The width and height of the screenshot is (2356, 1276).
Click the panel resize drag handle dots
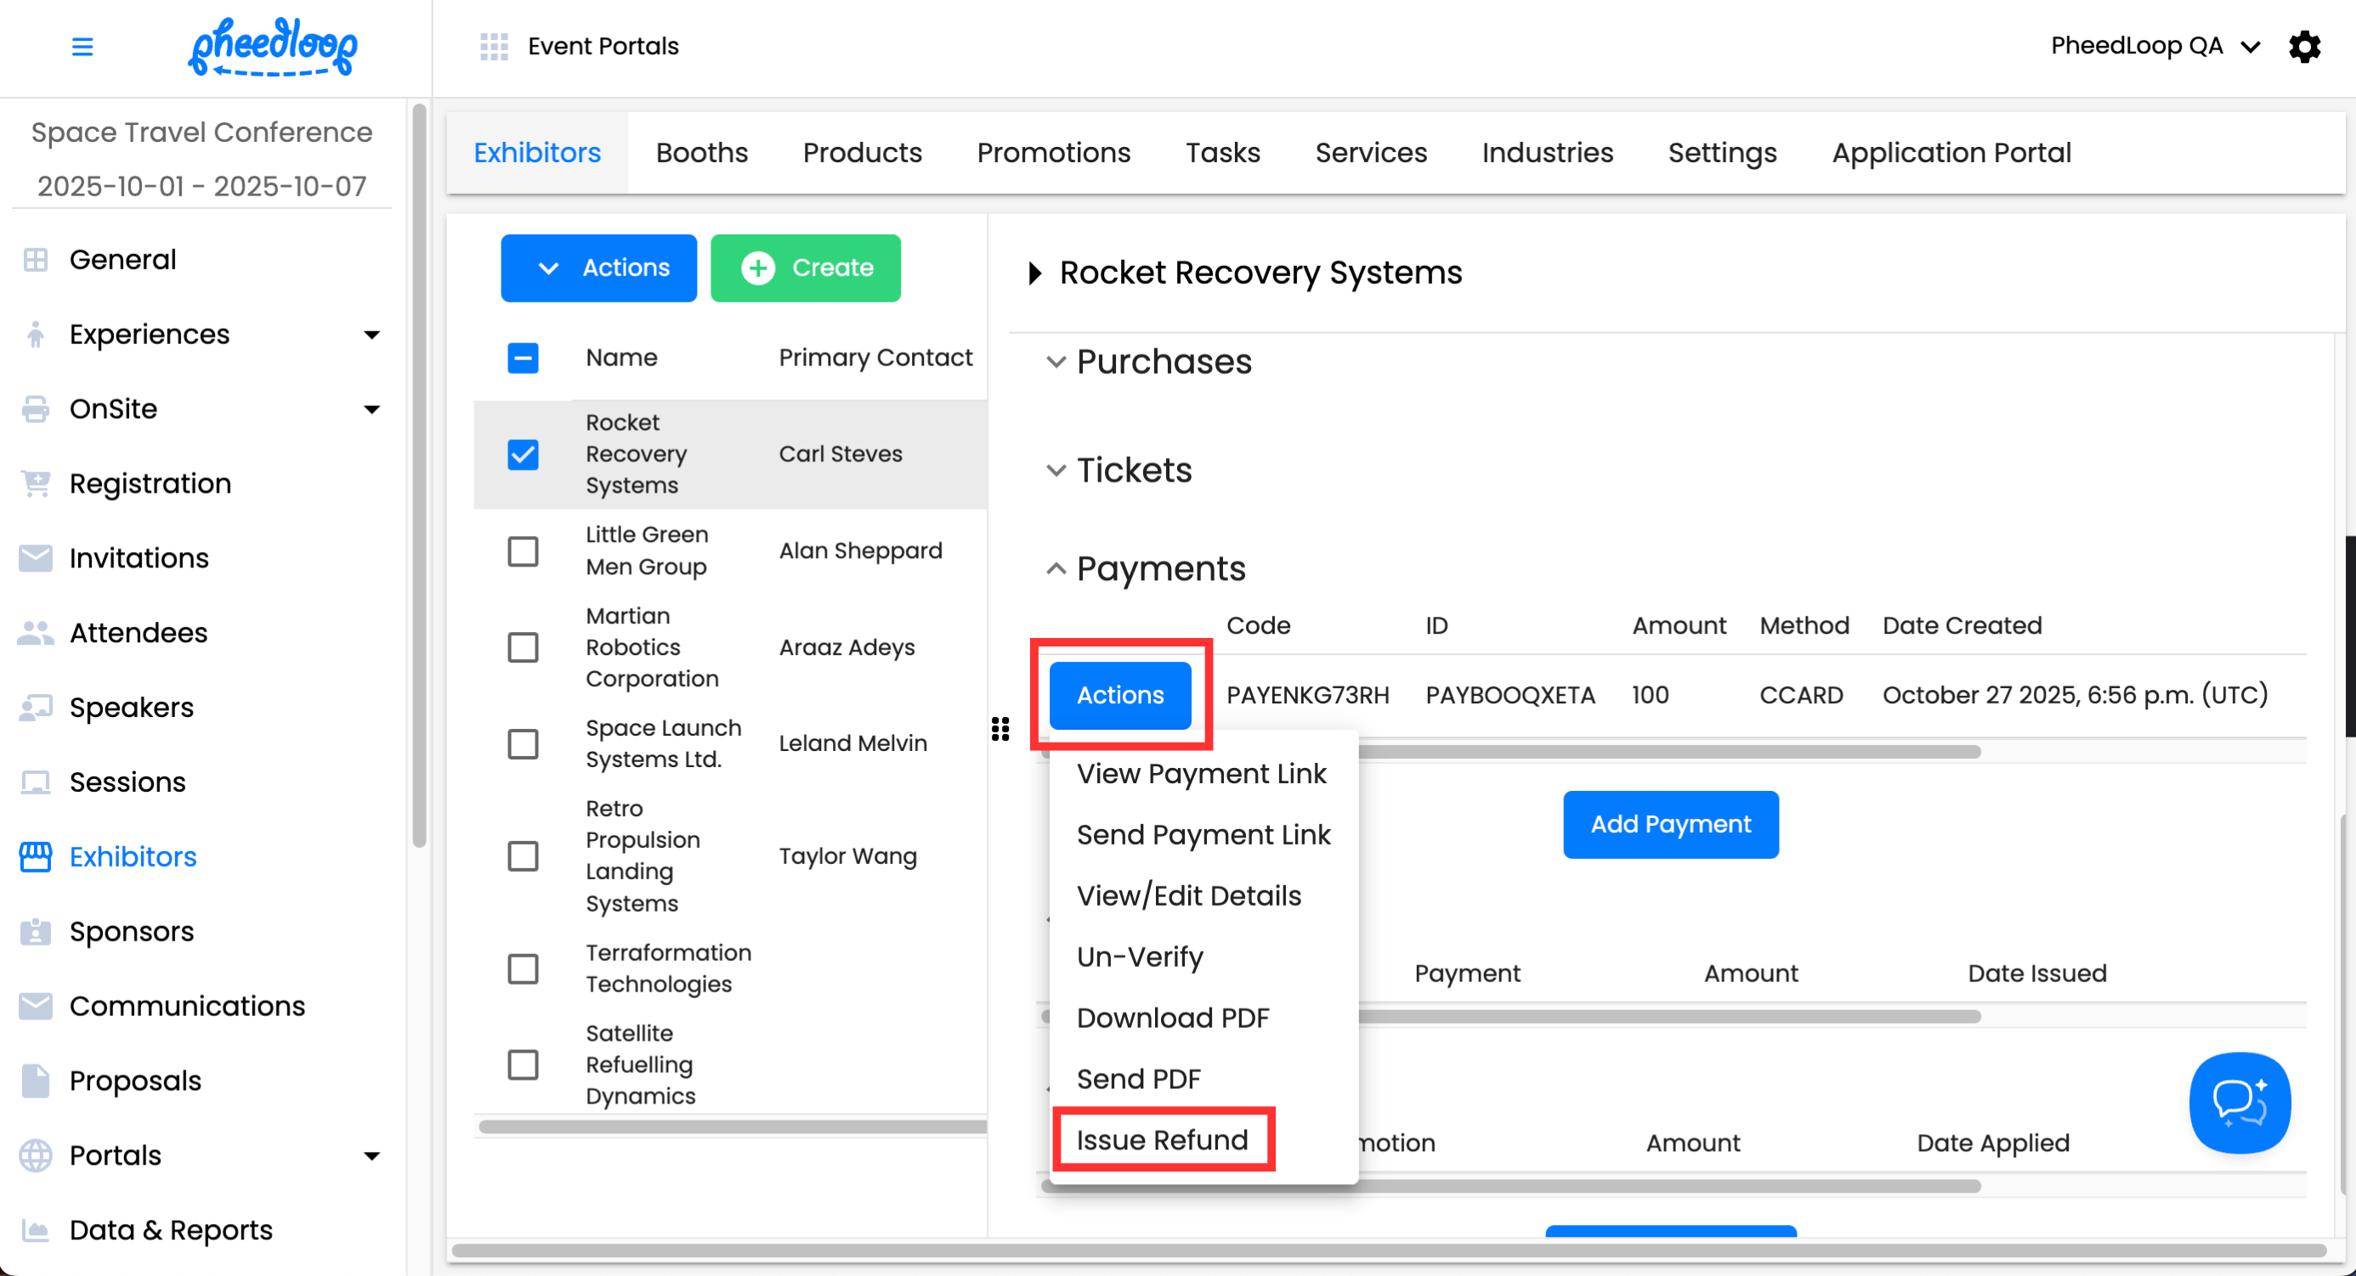(x=1000, y=729)
